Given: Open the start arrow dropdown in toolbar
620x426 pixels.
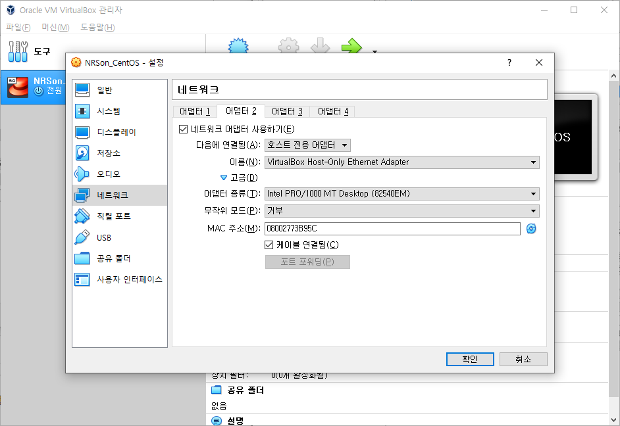Looking at the screenshot, I should coord(375,51).
